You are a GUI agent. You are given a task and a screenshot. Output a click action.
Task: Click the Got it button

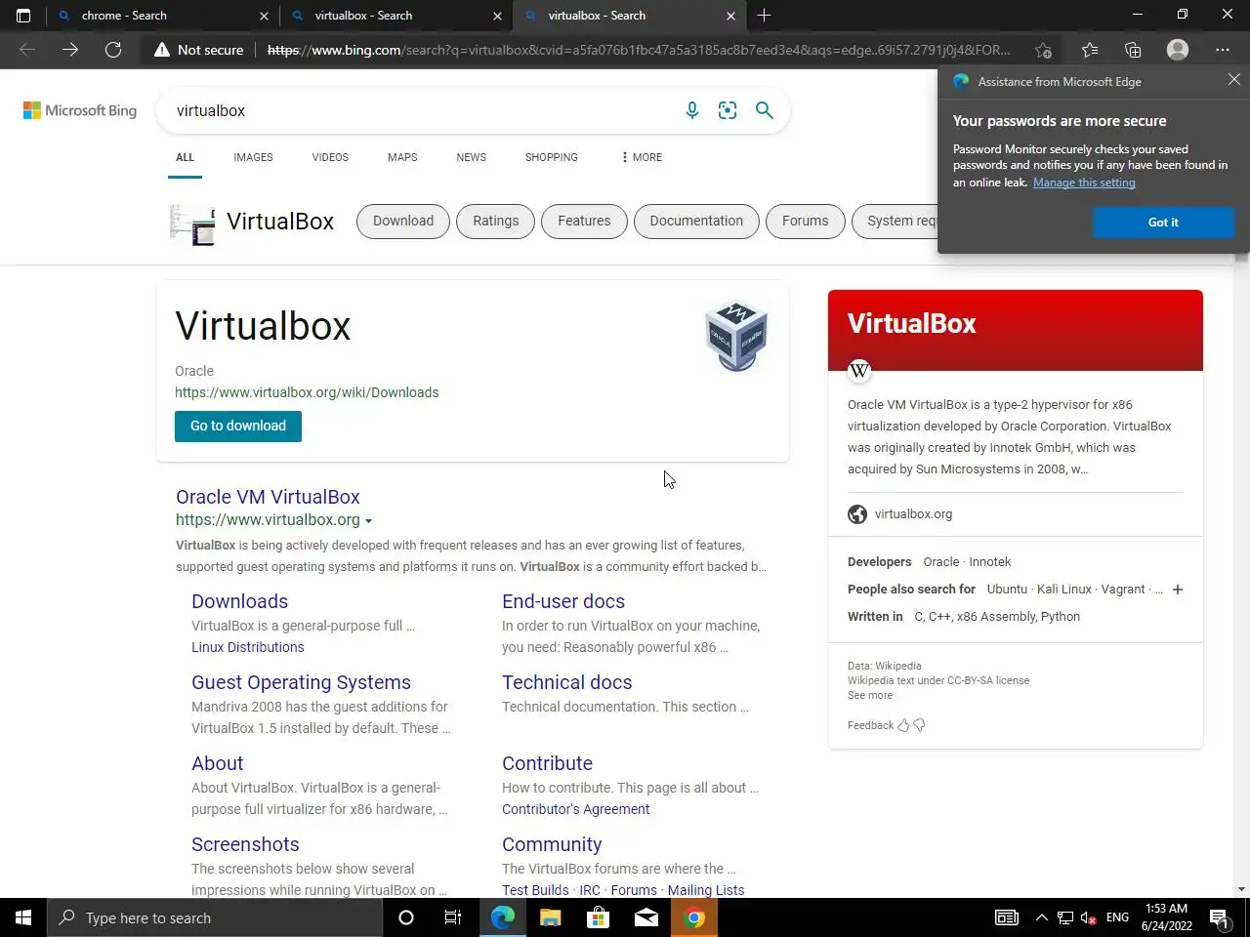click(x=1163, y=223)
